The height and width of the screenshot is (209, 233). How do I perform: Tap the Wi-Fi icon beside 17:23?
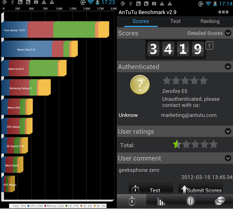(x=90, y=2)
